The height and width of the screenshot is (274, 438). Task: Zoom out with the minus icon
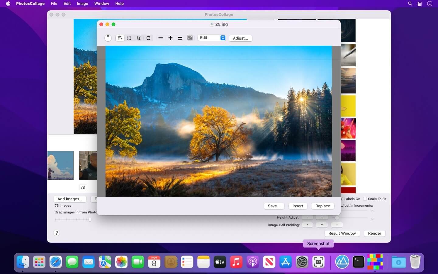click(x=161, y=38)
